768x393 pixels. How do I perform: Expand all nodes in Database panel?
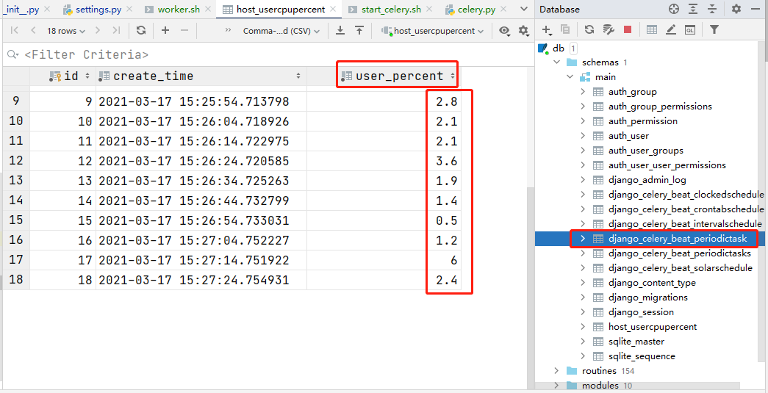[692, 9]
